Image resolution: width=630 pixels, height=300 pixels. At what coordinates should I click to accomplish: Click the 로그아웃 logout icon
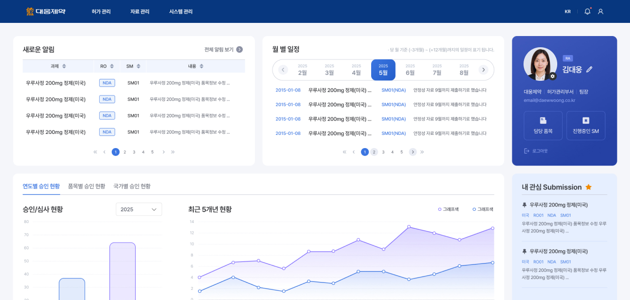pyautogui.click(x=527, y=151)
